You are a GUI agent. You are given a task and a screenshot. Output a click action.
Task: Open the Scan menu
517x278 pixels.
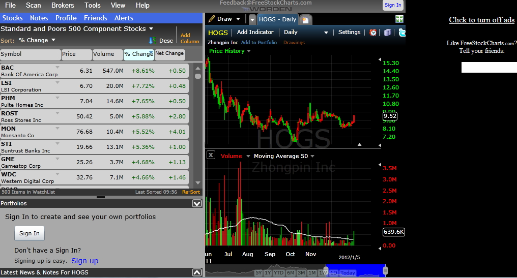click(x=33, y=5)
